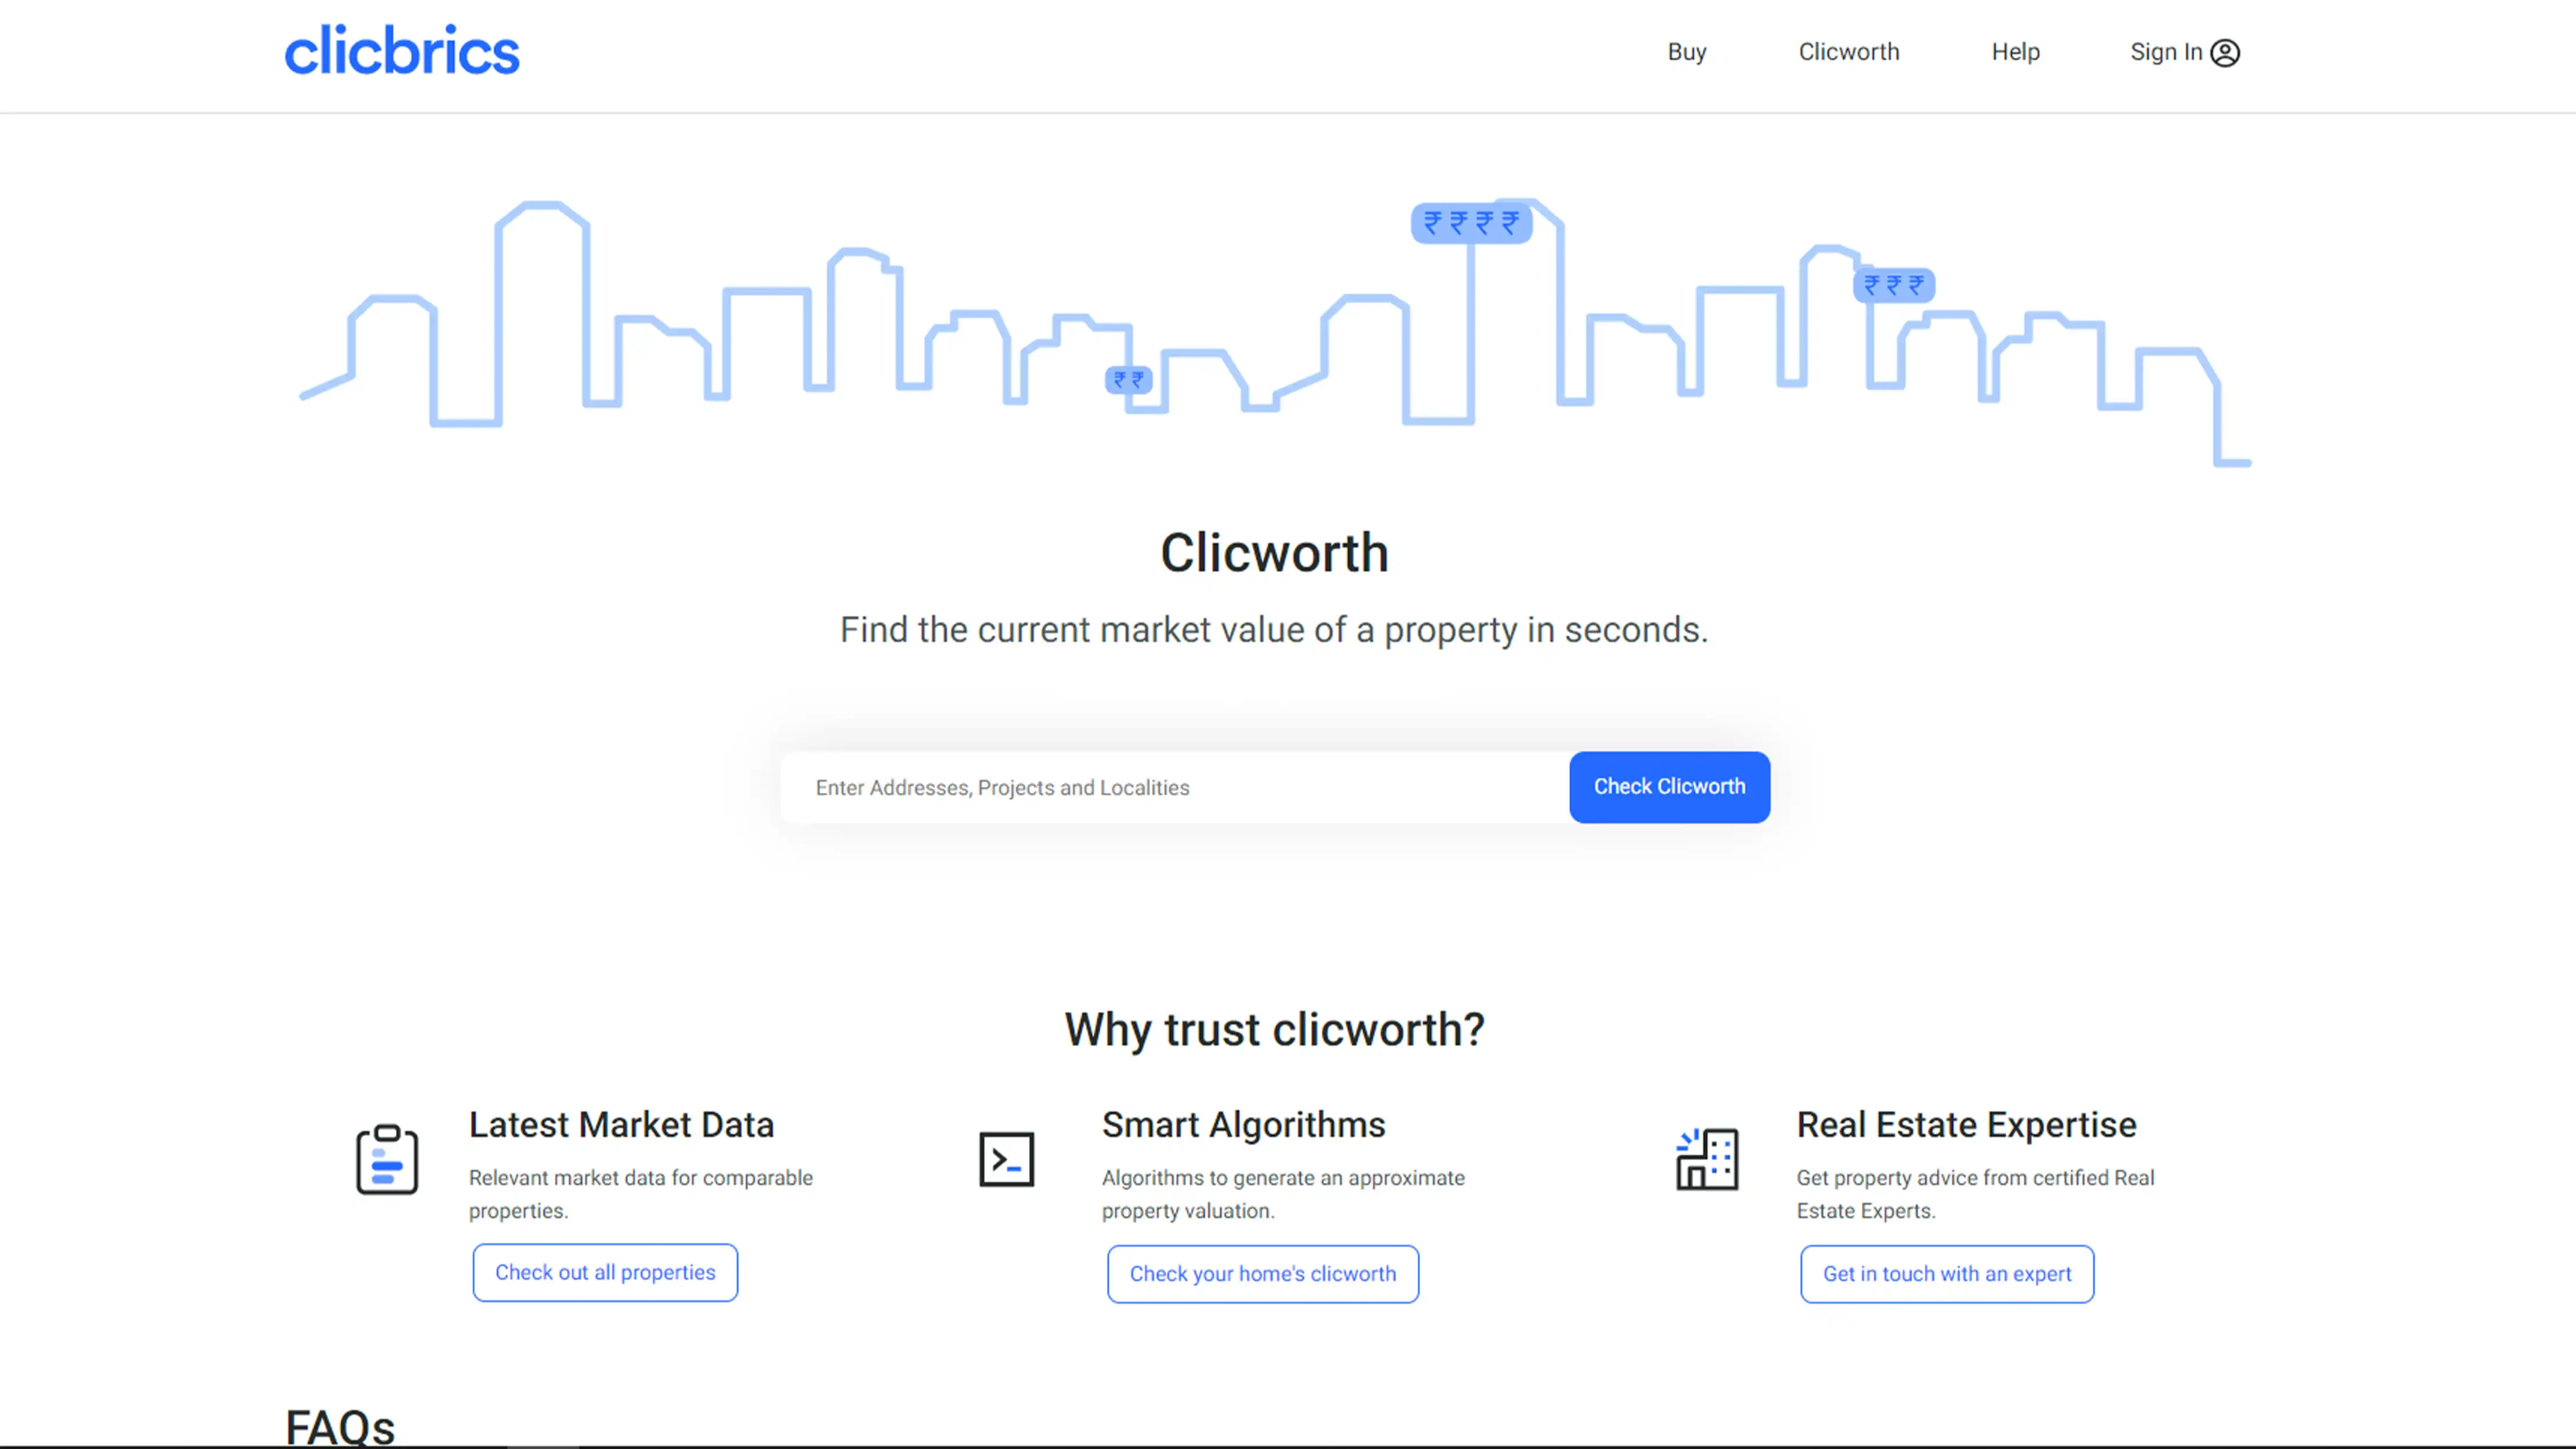Open the Help menu item
The width and height of the screenshot is (2576, 1449).
[2015, 52]
